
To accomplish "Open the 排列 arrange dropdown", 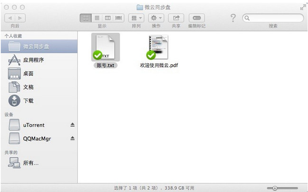I will [x=136, y=18].
